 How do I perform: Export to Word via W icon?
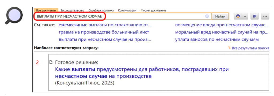click(x=254, y=16)
